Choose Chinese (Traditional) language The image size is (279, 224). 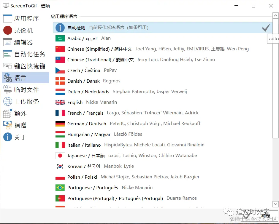tap(163, 60)
